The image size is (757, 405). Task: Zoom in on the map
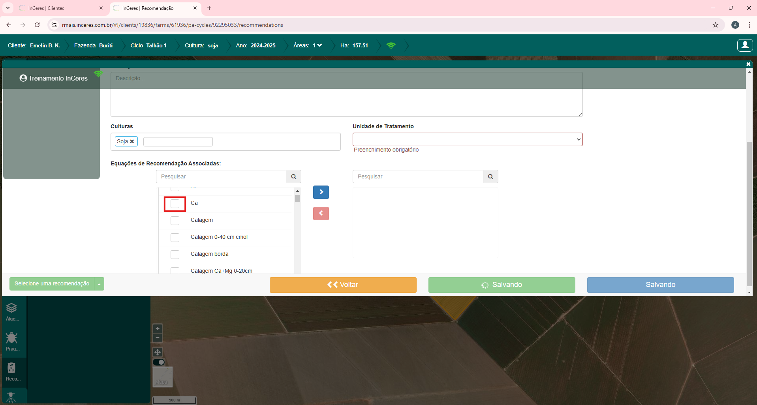coord(158,328)
